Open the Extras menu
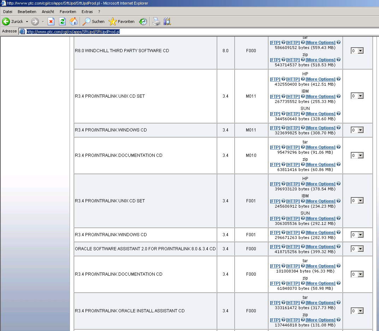Image resolution: width=379 pixels, height=331 pixels. 87,12
